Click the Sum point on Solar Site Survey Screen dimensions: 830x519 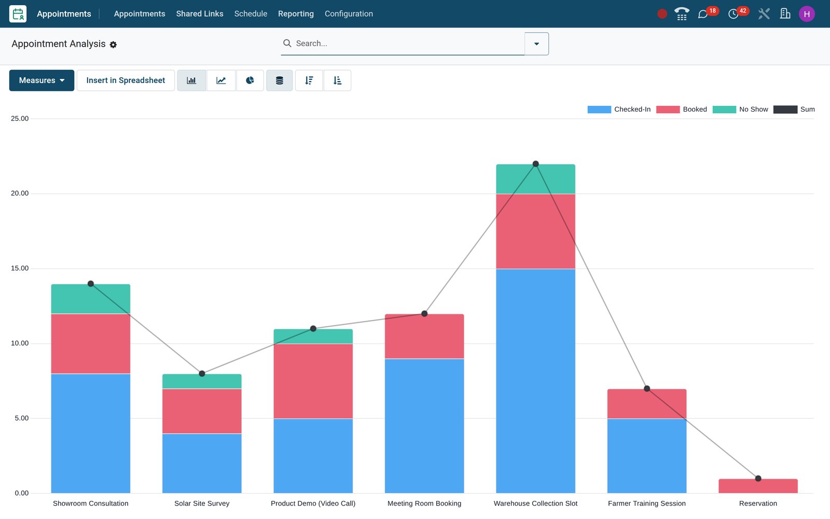pos(202,374)
